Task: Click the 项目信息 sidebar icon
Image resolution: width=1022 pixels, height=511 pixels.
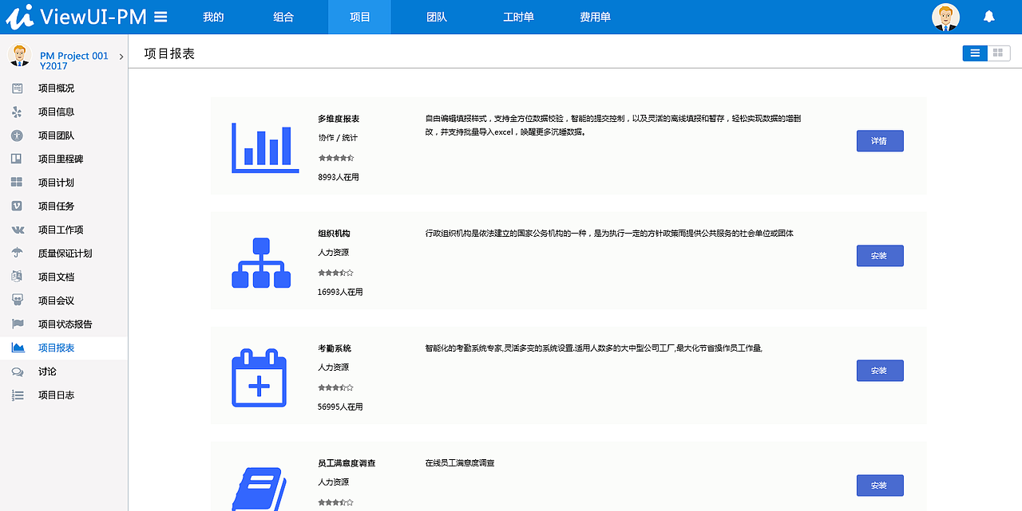Action: point(18,112)
